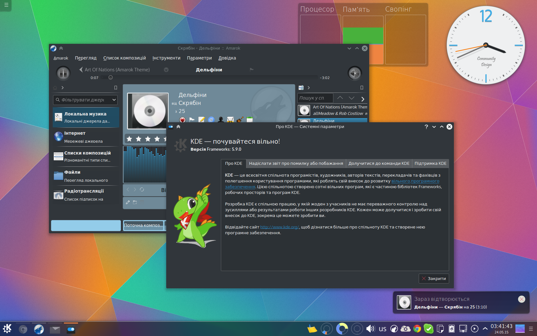
Task: Click the red heart love-track icon
Action: 182,120
